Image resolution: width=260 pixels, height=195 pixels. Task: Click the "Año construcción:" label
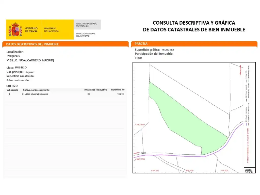[18, 80]
